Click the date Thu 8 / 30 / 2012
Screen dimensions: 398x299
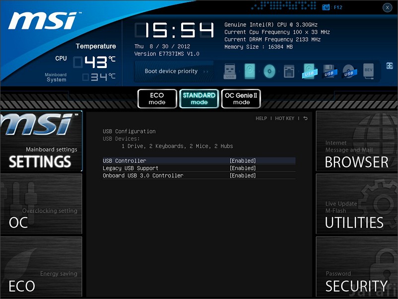[162, 46]
